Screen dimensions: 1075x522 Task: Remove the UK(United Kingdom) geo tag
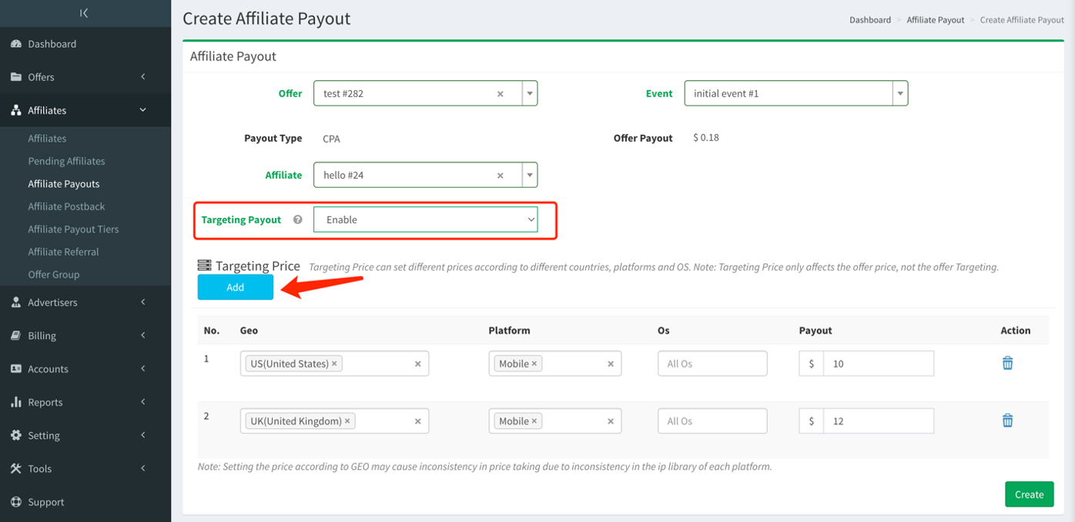click(x=347, y=421)
